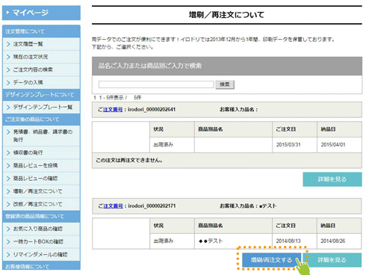Click the 2014/08/13 order date cell
This screenshot has width=366, height=275.
[x=294, y=241]
